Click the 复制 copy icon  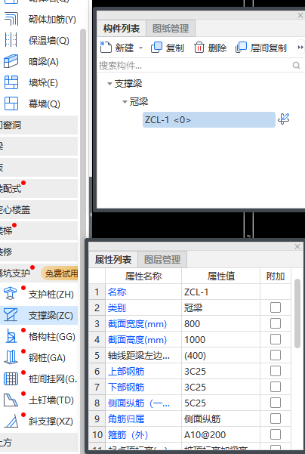[x=156, y=47]
